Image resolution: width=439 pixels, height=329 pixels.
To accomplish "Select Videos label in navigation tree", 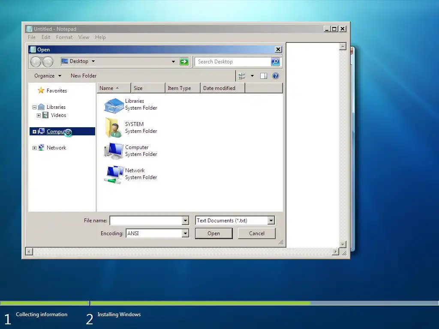I will pos(58,115).
